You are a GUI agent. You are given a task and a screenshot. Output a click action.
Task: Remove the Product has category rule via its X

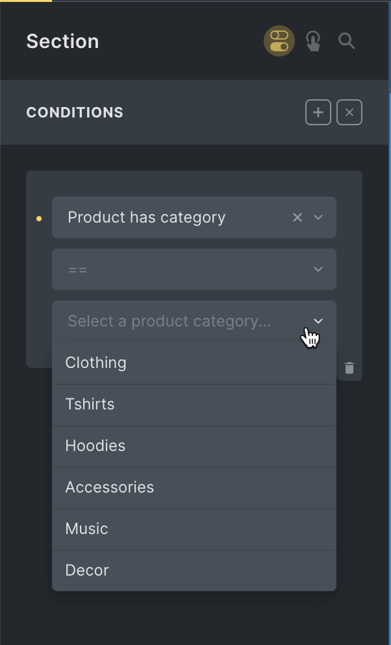[297, 217]
